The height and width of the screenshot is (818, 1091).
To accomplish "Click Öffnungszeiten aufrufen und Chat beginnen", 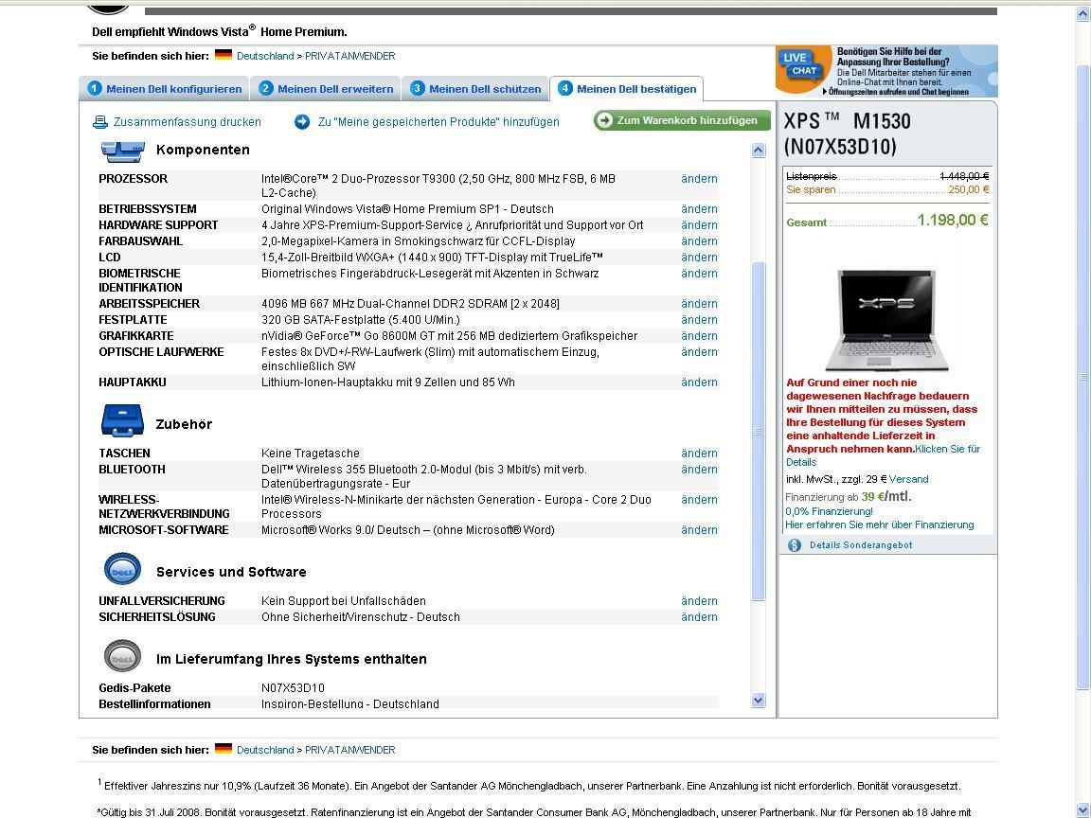I will (897, 92).
